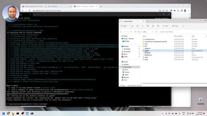Go up one folder level in File Explorer
The height and width of the screenshot is (116, 207).
(131, 32)
